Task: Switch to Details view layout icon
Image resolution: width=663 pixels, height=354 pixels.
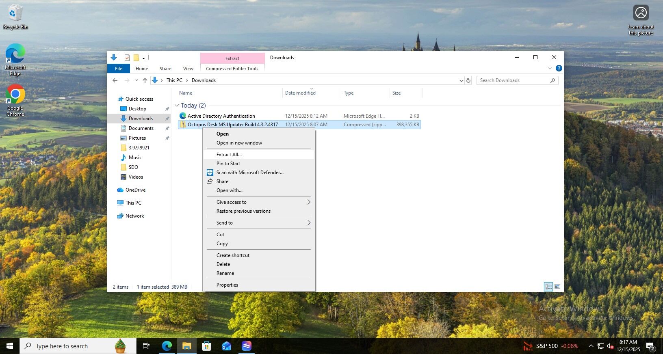Action: coord(548,287)
